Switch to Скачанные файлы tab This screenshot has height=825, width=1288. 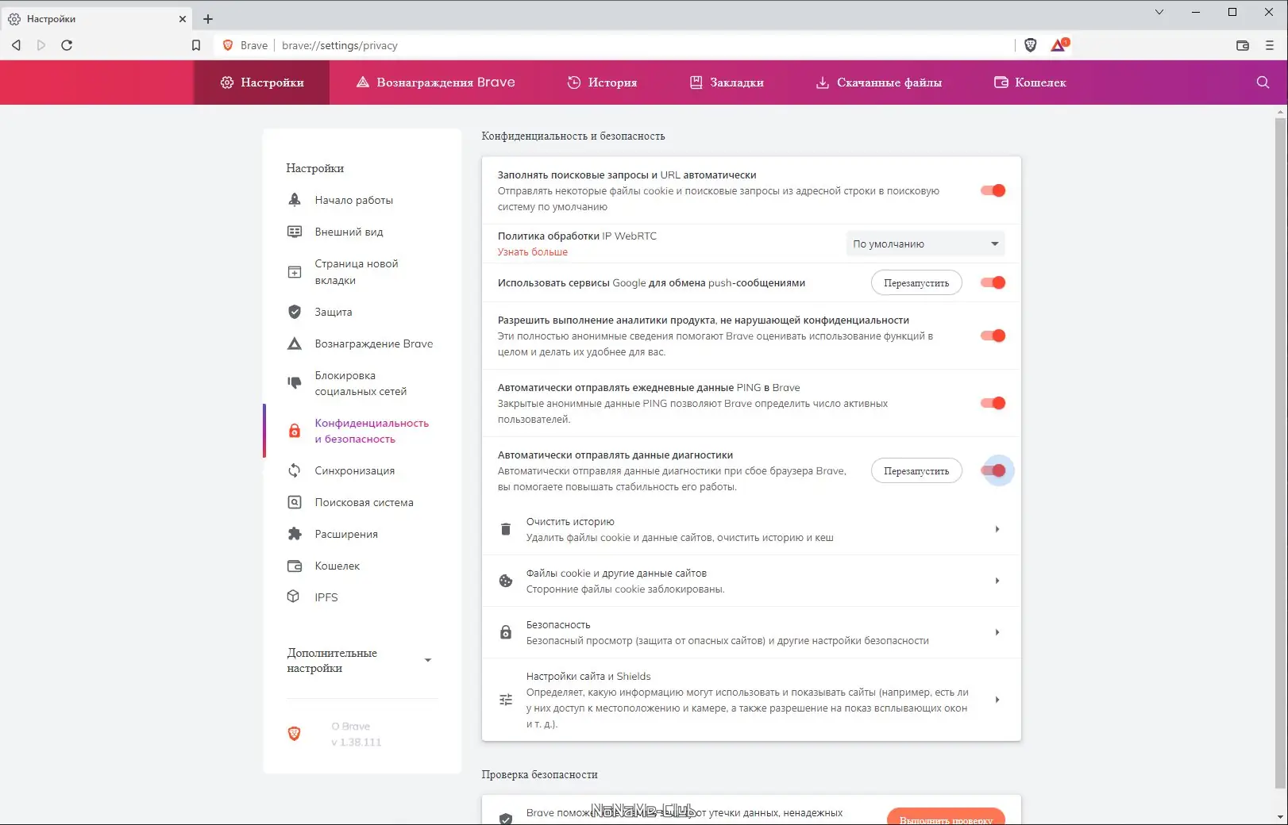pos(879,82)
